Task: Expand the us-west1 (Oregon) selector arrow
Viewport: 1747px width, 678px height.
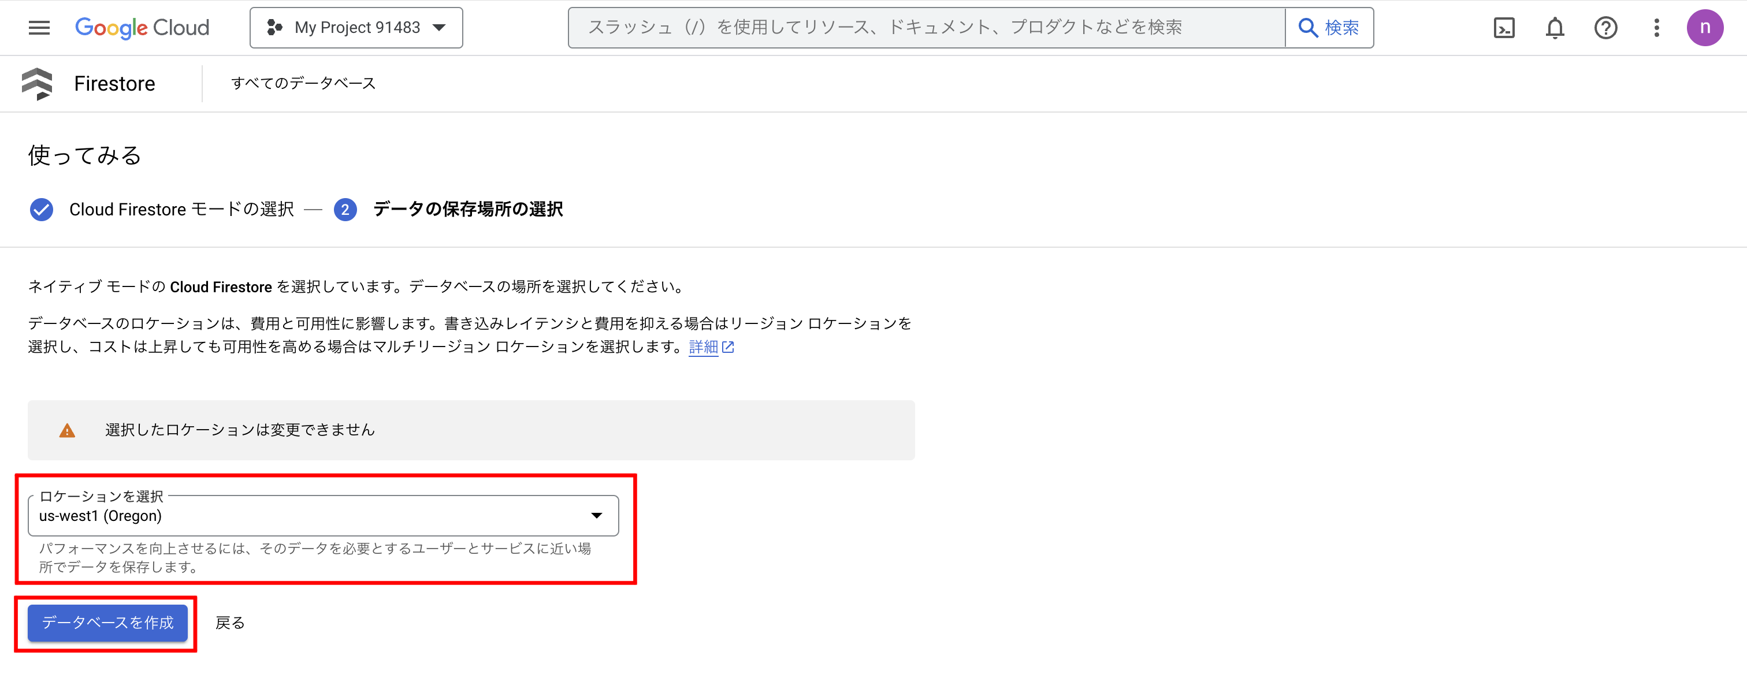Action: click(596, 515)
